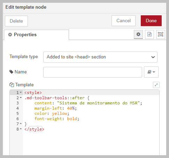Click the Cancel button
This screenshot has height=158, width=169.
[x=123, y=21]
